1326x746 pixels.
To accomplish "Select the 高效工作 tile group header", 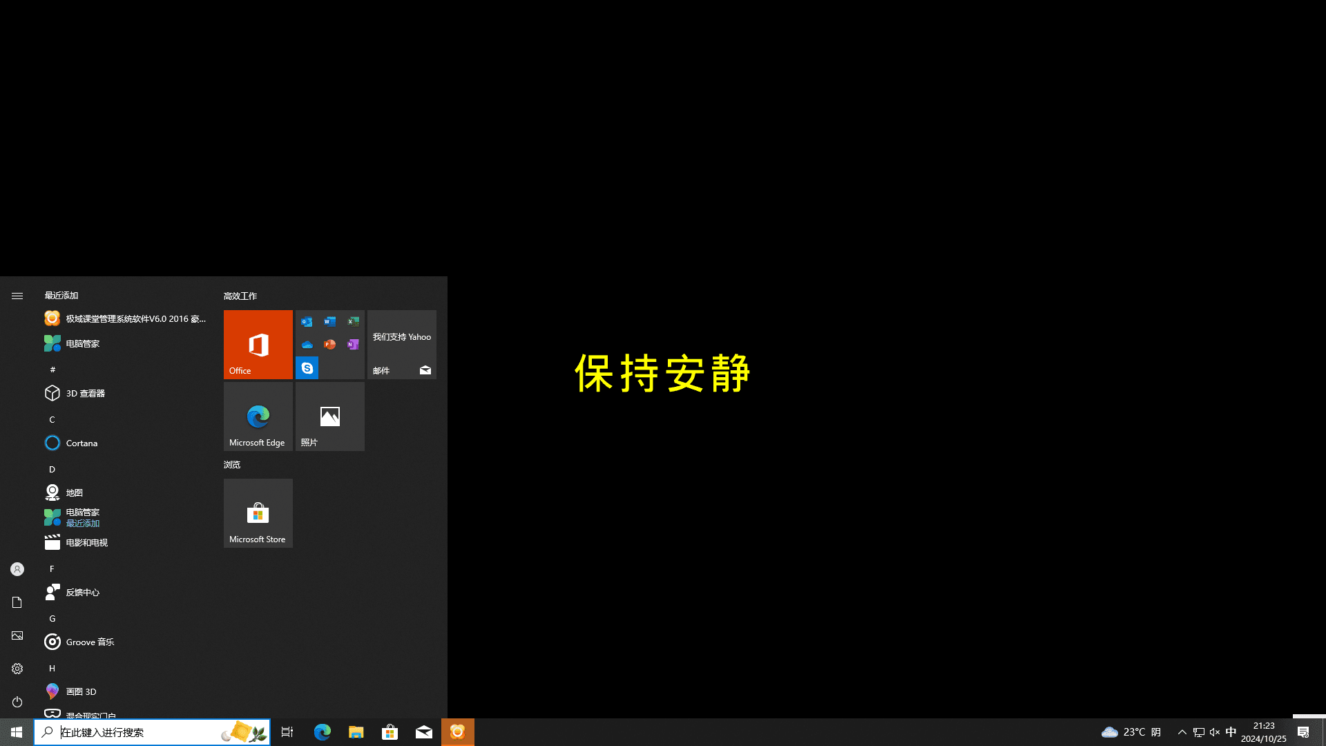I will (x=240, y=296).
